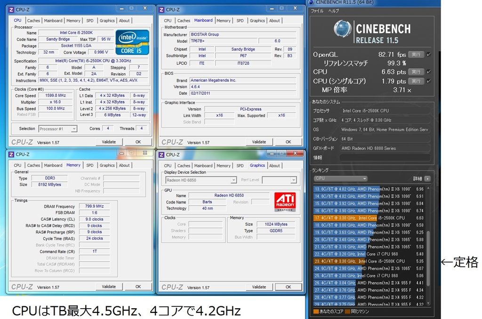482x319 pixels.
Task: Select rank 23 Intel Core i5-2500K 5.35 row
Action: [369, 261]
